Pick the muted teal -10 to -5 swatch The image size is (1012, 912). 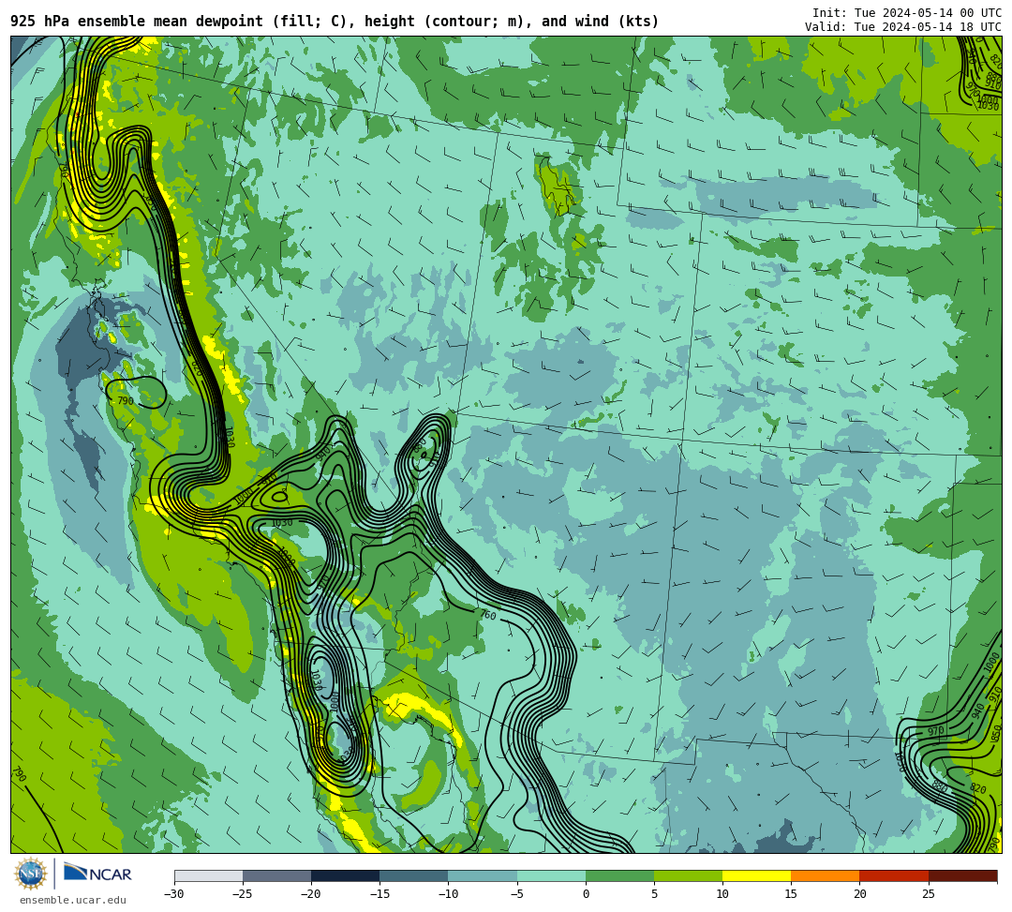click(483, 875)
